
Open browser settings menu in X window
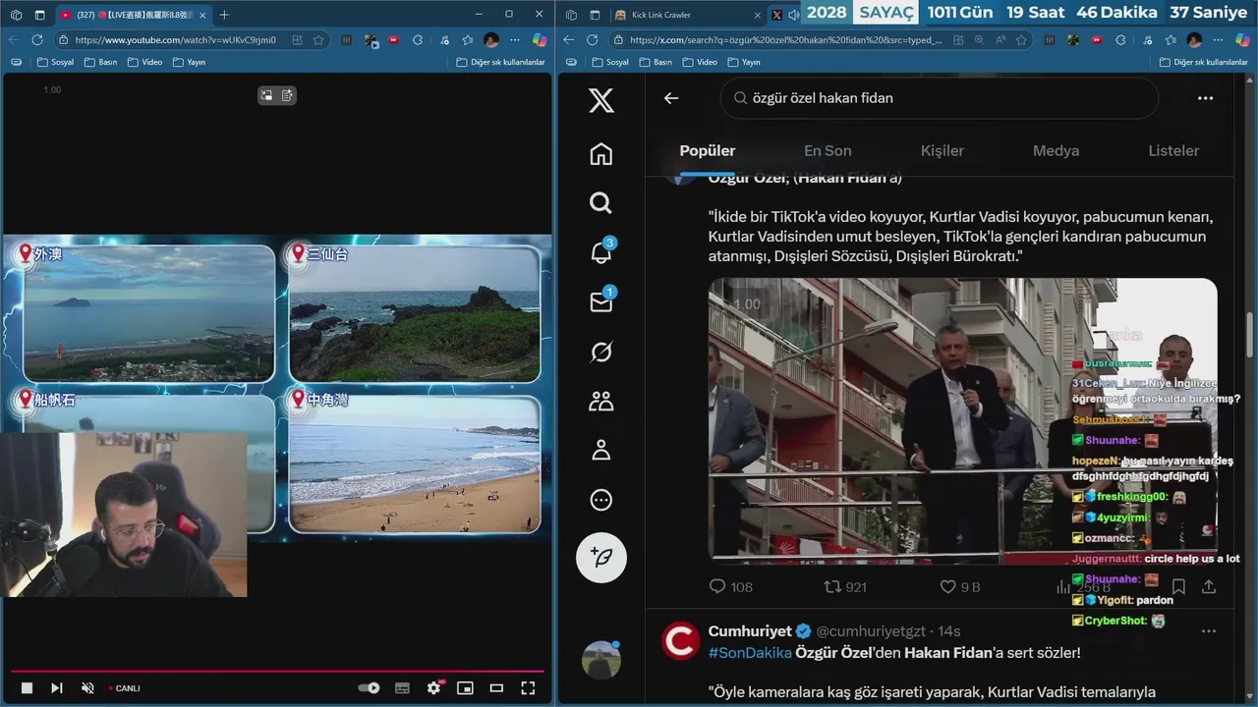(x=1220, y=40)
